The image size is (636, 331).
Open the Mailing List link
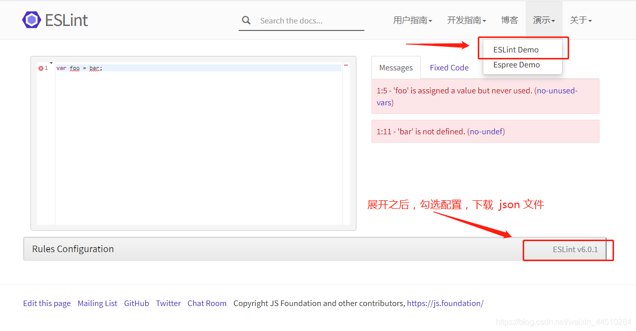click(97, 303)
